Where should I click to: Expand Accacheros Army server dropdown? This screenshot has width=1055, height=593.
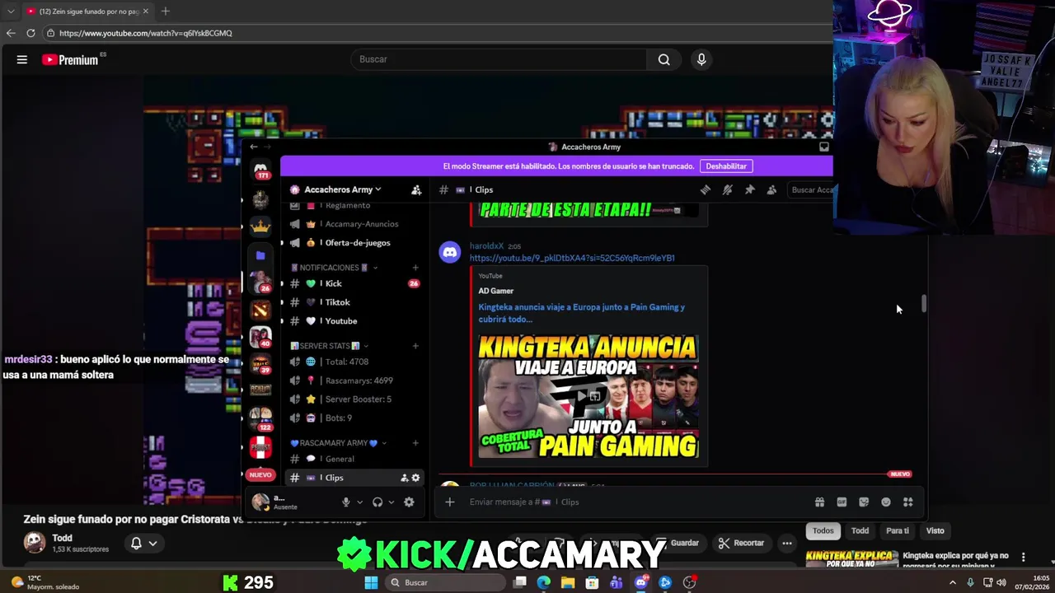(x=344, y=189)
